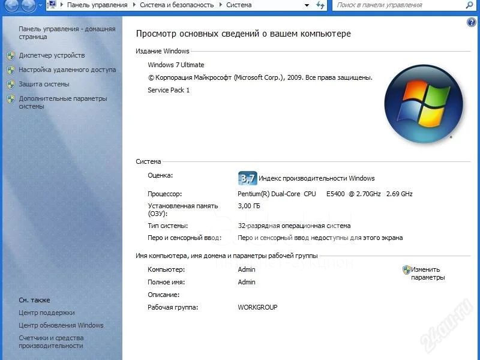
Task: Select the Microsoft Corp. 2009 copyright line
Action: pos(260,77)
